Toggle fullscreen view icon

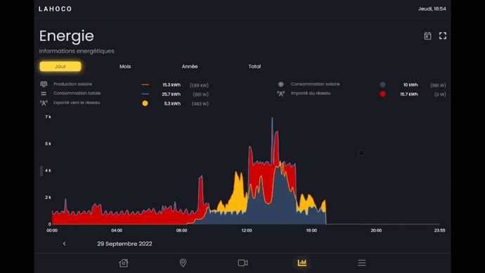point(443,36)
